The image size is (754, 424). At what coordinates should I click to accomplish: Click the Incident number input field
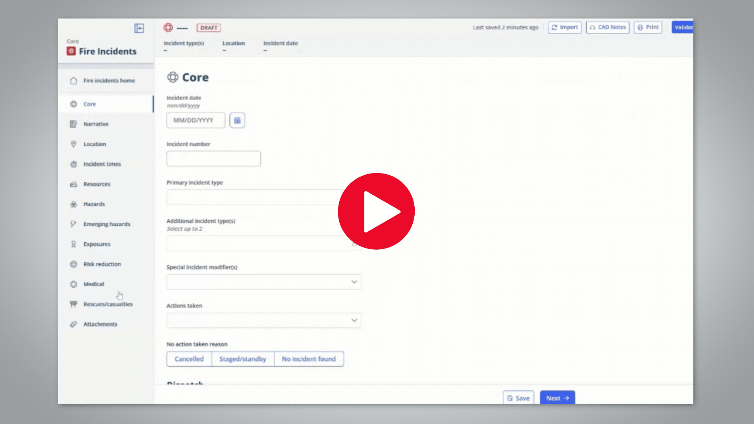[214, 159]
